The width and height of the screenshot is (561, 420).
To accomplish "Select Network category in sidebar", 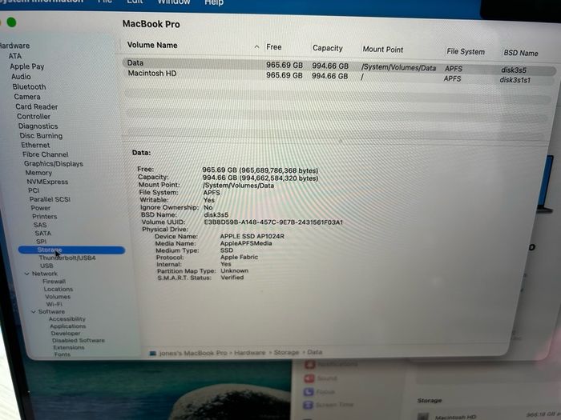I will pyautogui.click(x=45, y=274).
